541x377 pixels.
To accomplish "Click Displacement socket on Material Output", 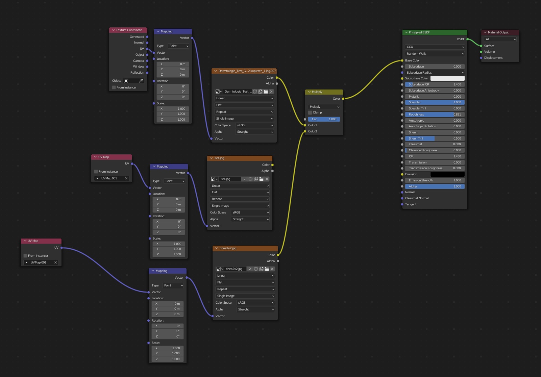I will [x=481, y=58].
